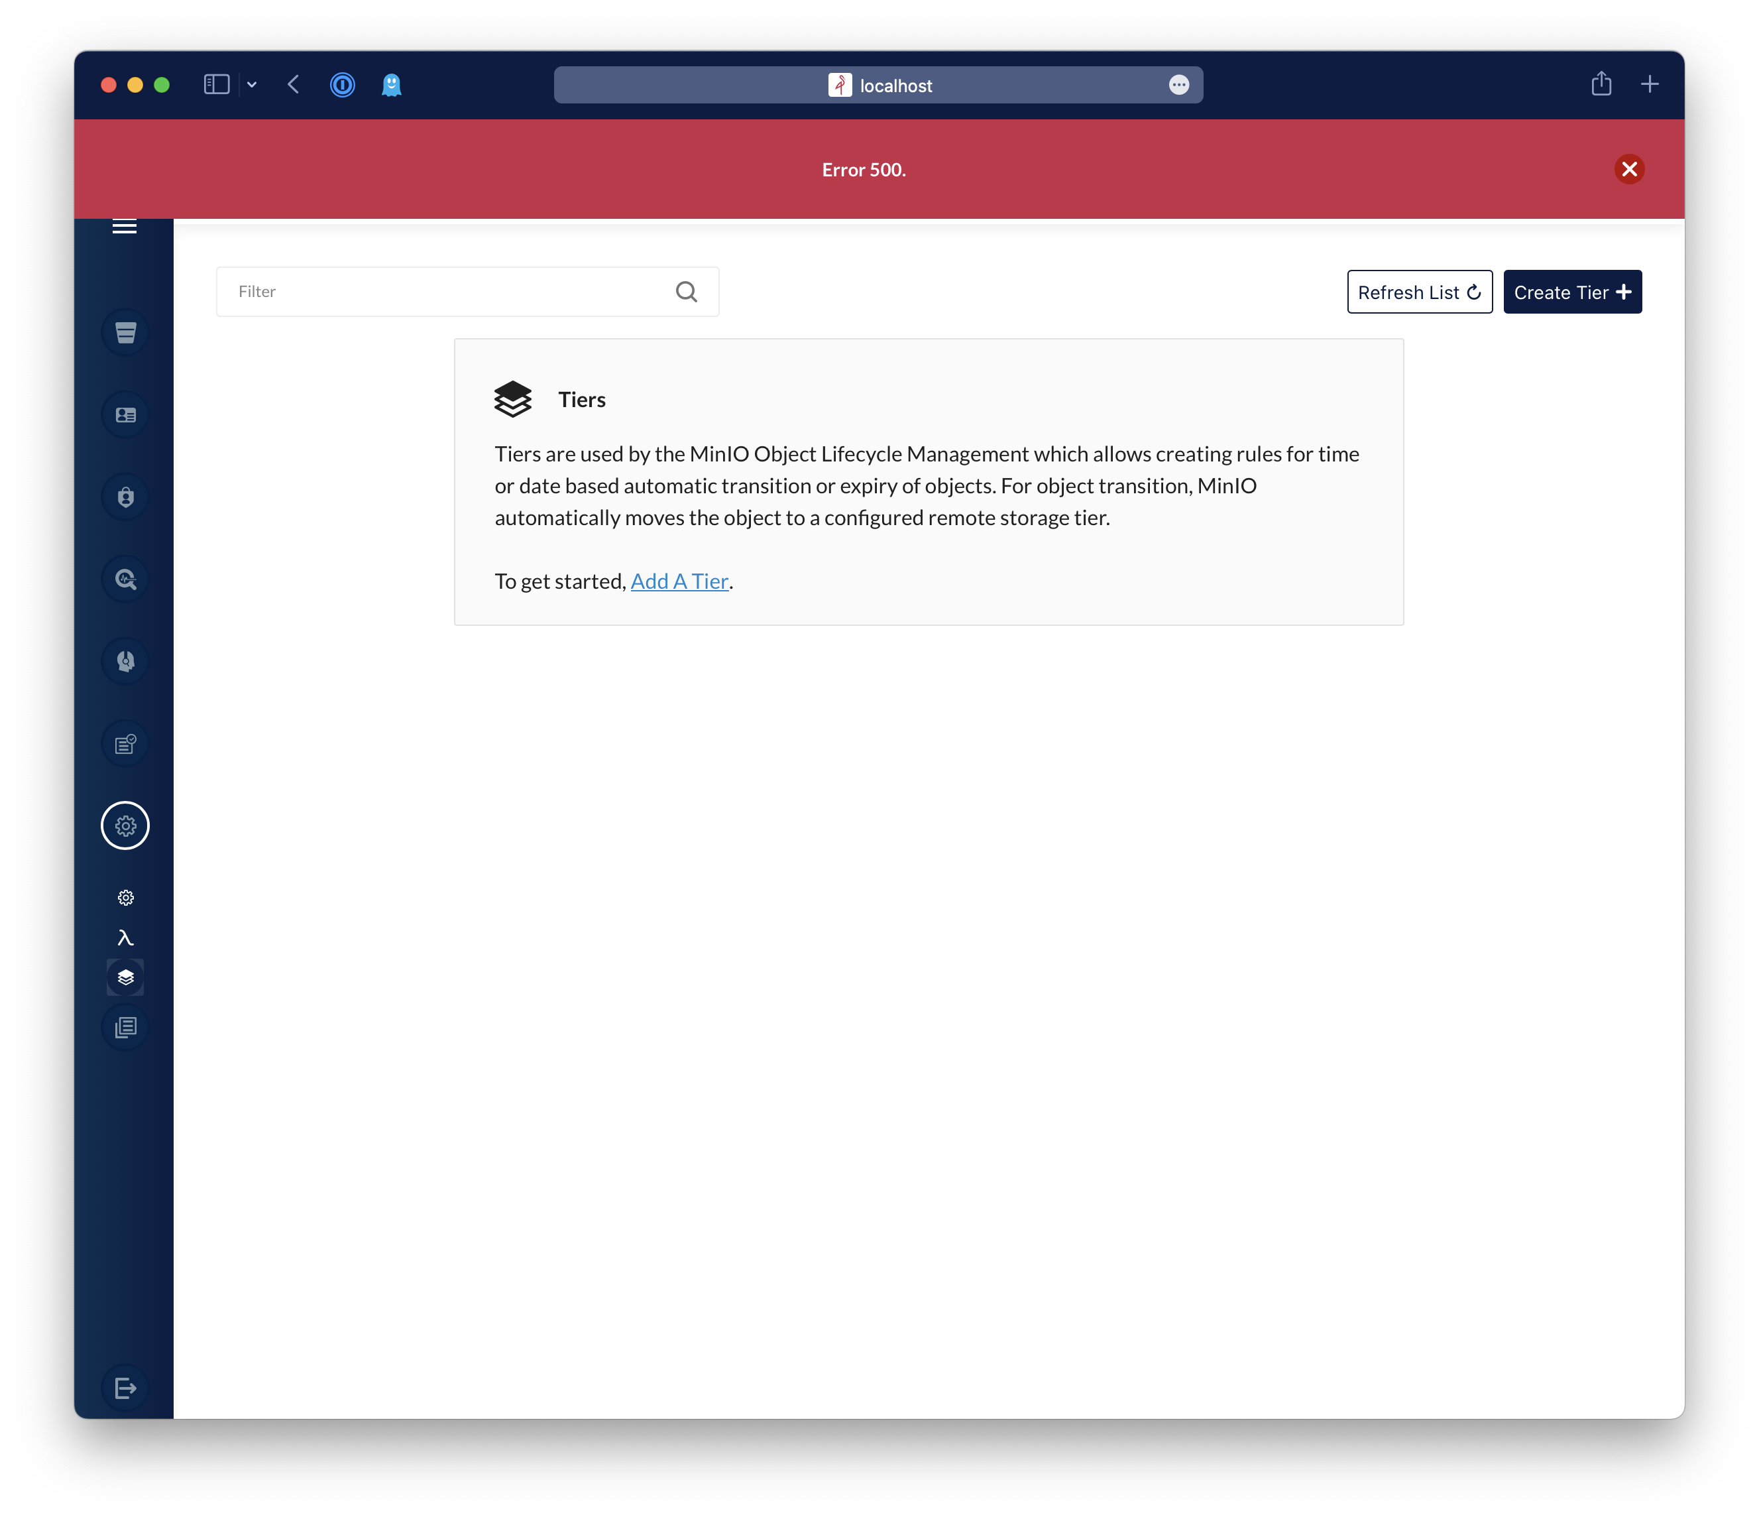Image resolution: width=1759 pixels, height=1517 pixels.
Task: Open the small configuration gear sub-item
Action: point(126,898)
